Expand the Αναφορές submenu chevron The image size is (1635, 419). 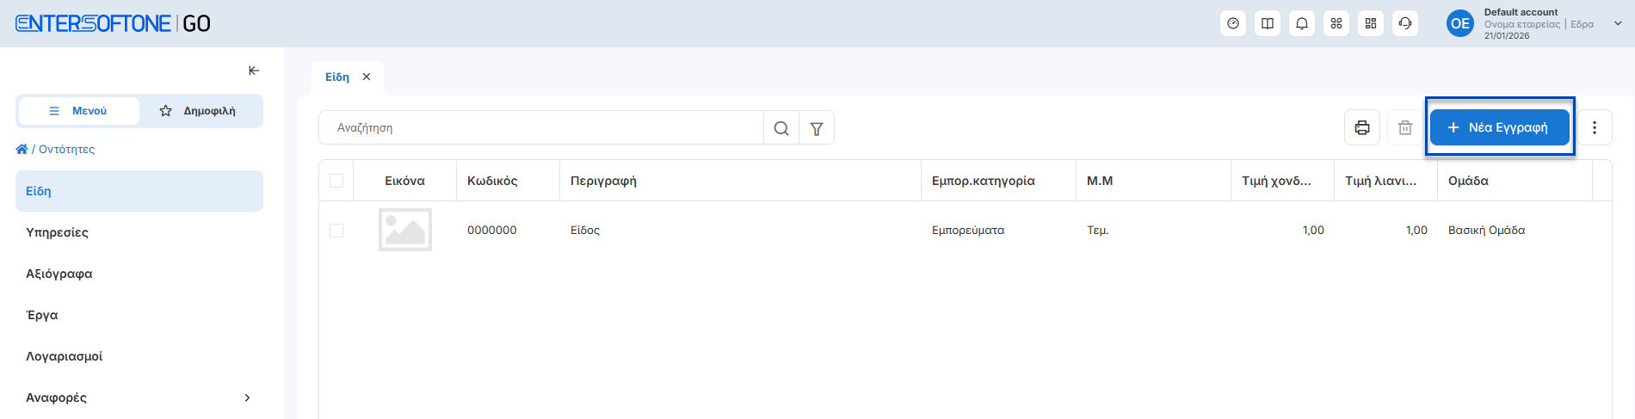[247, 397]
